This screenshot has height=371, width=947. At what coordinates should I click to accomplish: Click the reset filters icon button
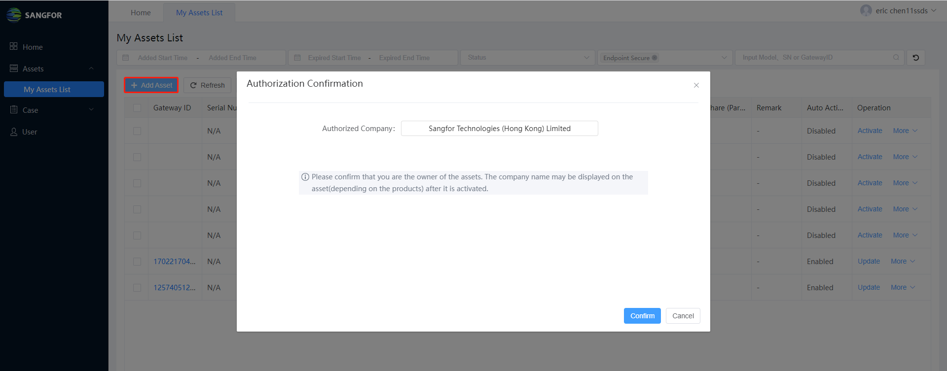[x=915, y=58]
